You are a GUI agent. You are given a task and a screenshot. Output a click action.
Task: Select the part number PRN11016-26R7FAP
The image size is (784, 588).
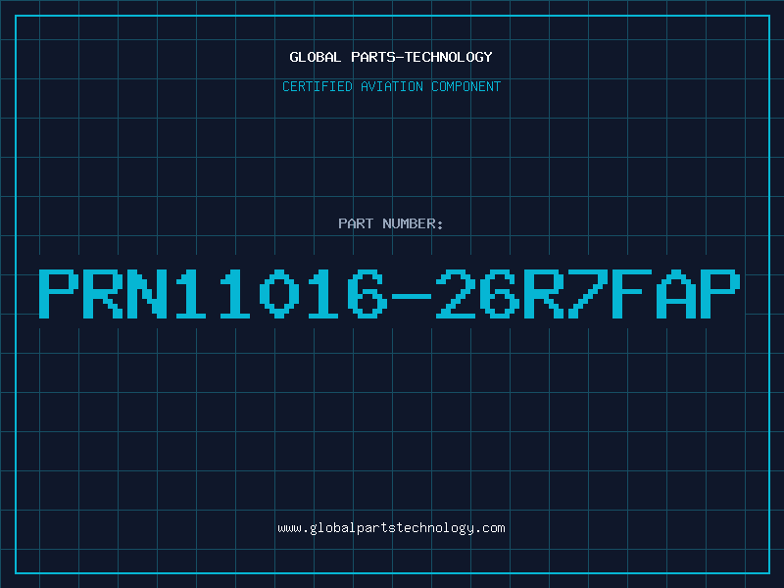(x=389, y=294)
